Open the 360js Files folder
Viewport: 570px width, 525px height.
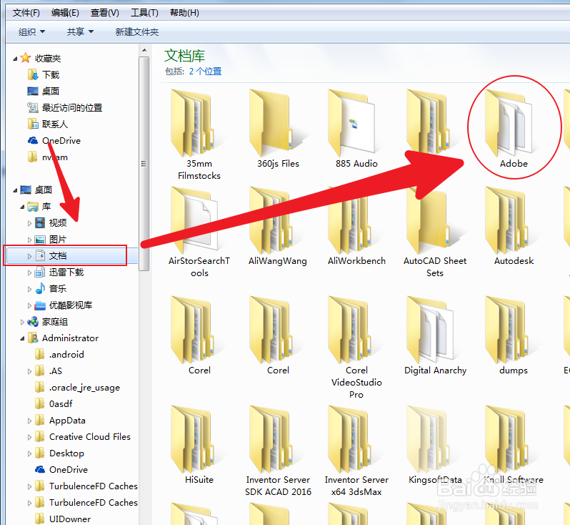(278, 129)
